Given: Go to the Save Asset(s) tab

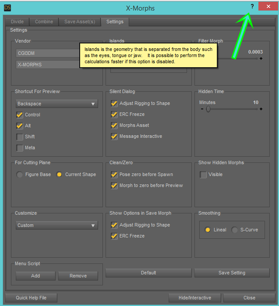Looking at the screenshot, I should coord(80,22).
